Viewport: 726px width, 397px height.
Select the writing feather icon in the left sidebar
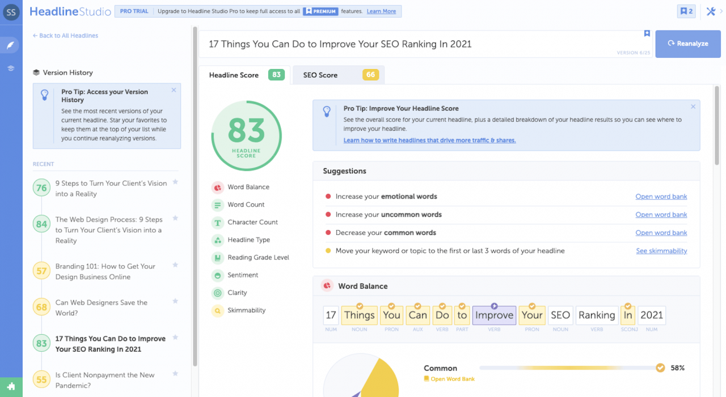tap(10, 45)
